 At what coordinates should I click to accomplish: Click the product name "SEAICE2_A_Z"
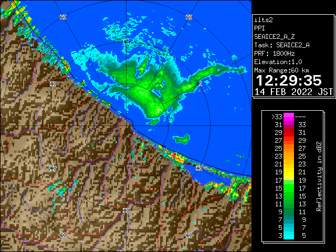tap(275, 37)
